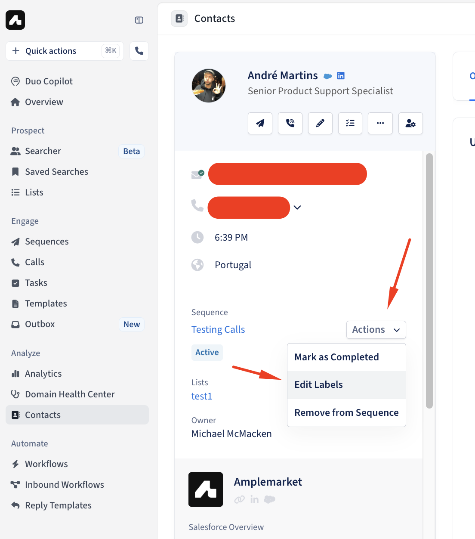Viewport: 475px width, 539px height.
Task: Collapse the sidebar with the panel icon
Action: (139, 20)
